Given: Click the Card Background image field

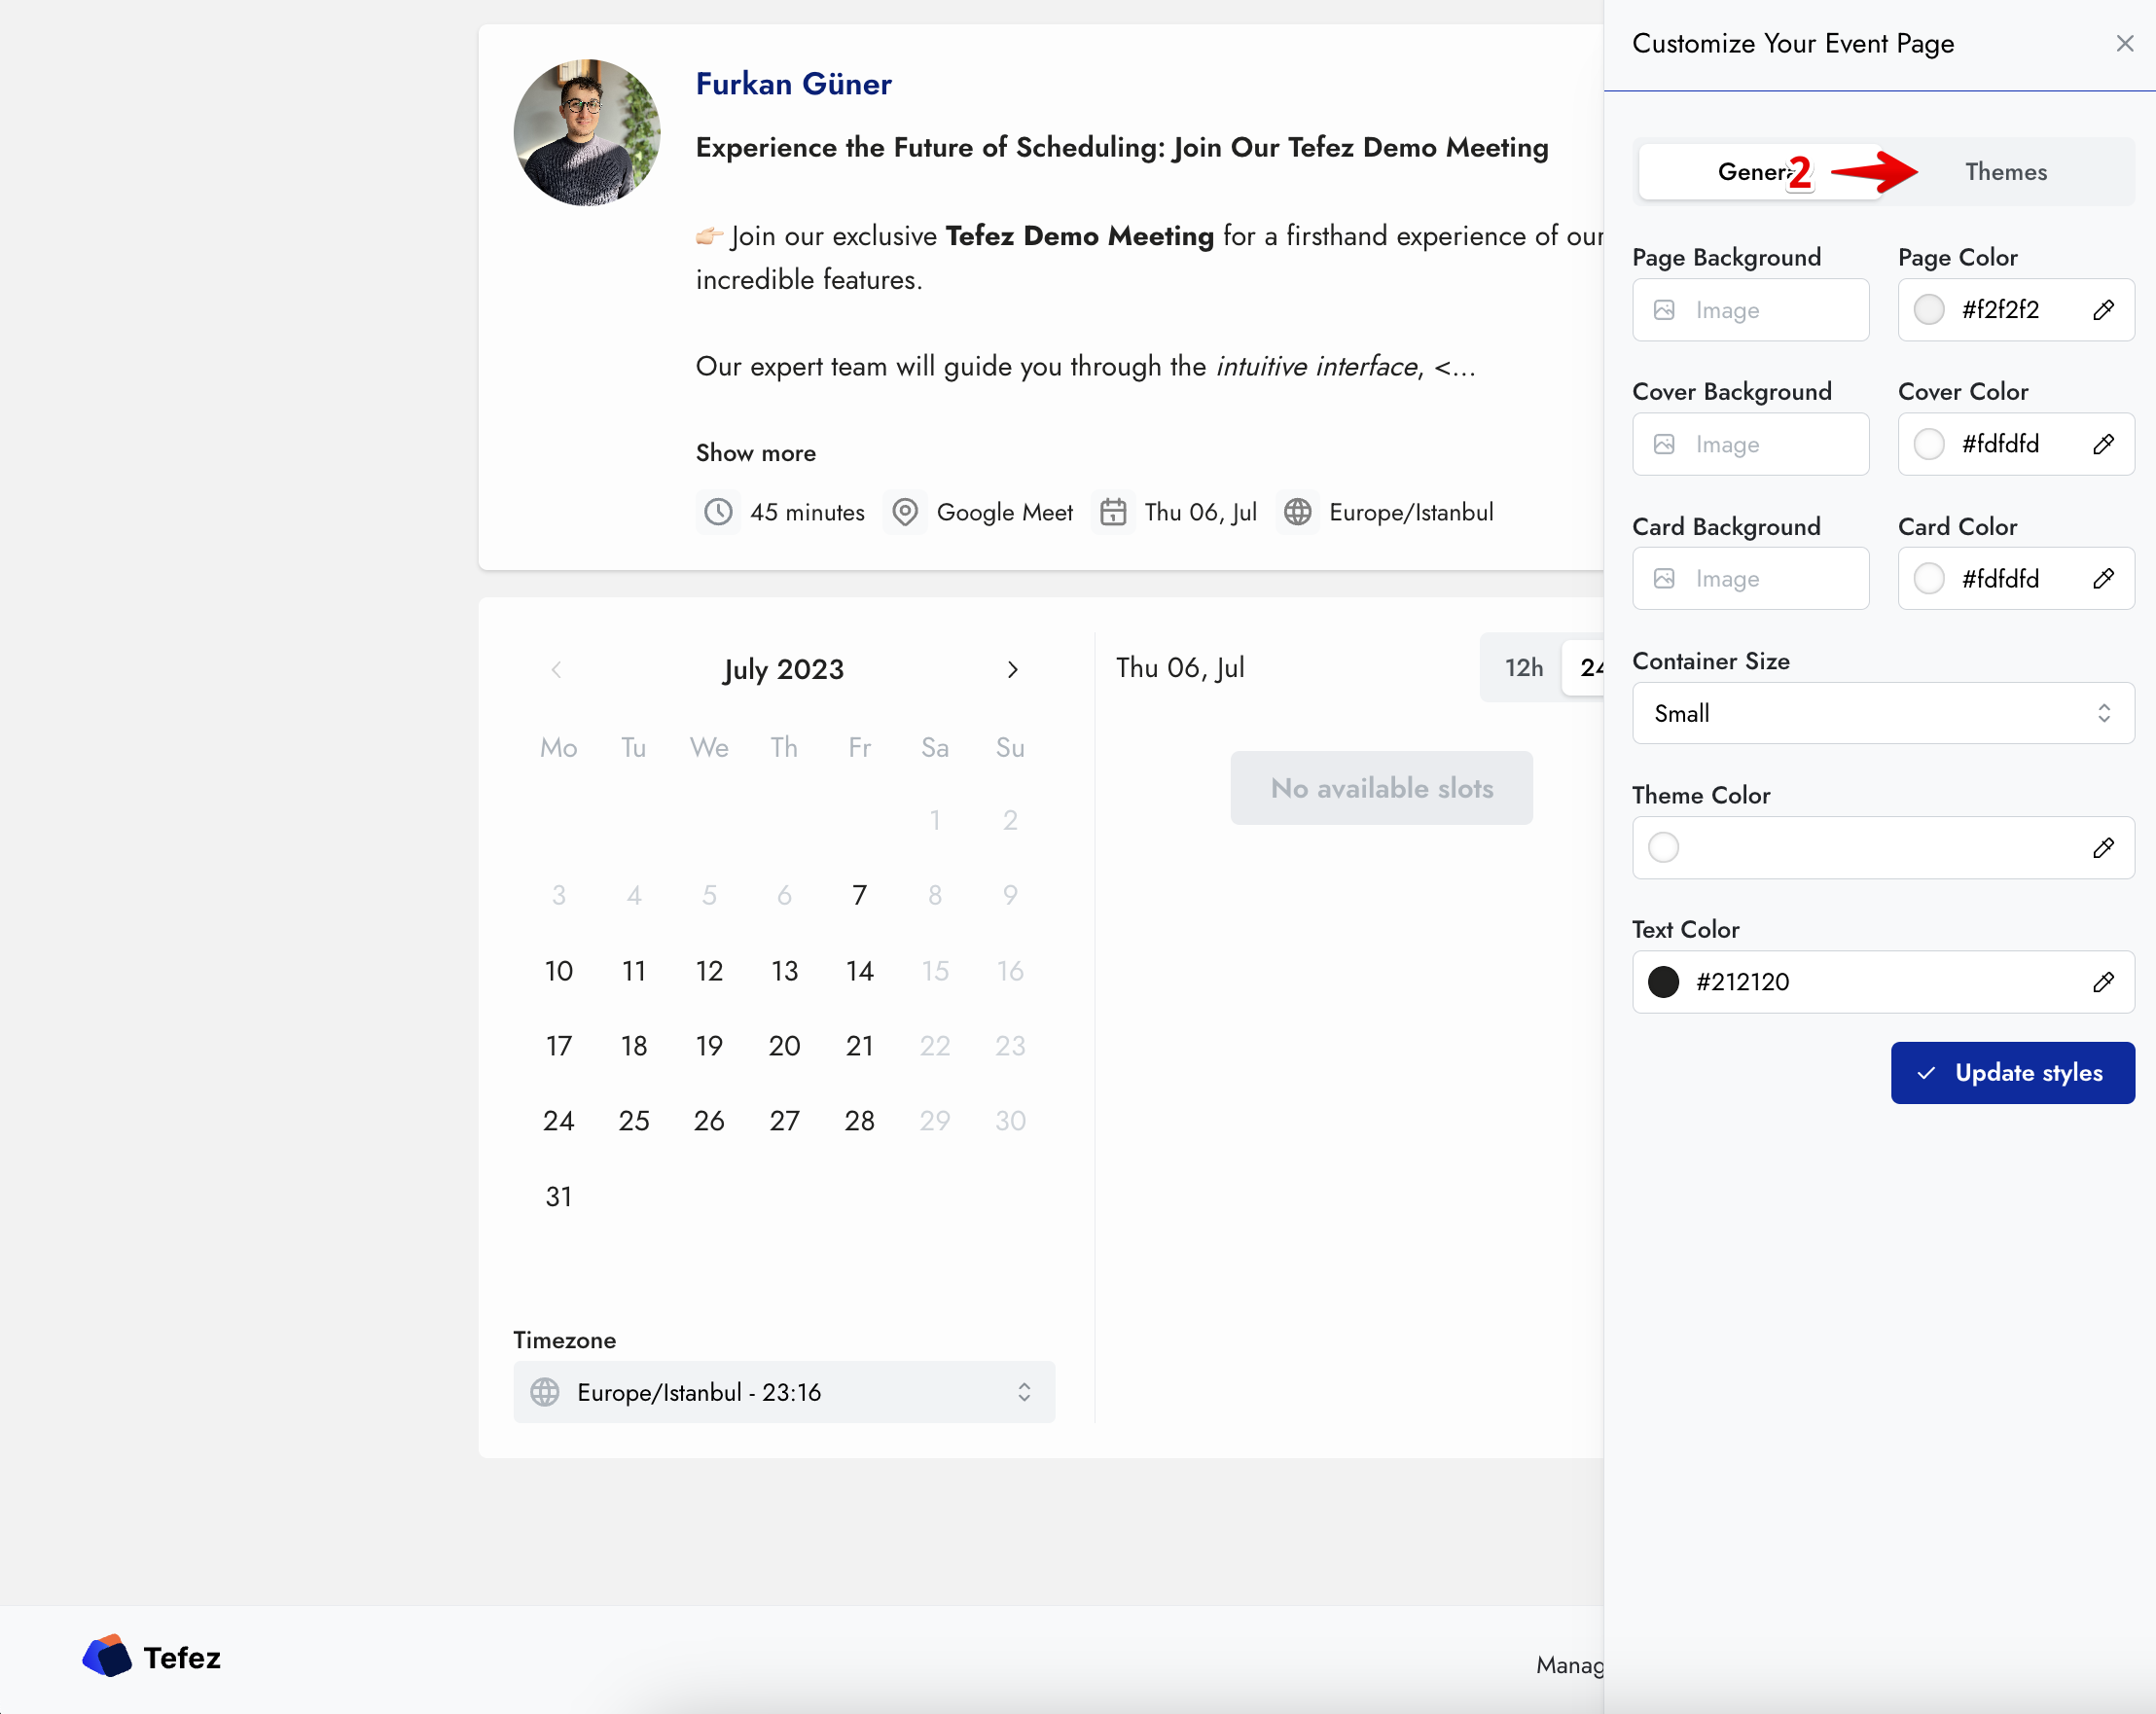Looking at the screenshot, I should 1750,578.
